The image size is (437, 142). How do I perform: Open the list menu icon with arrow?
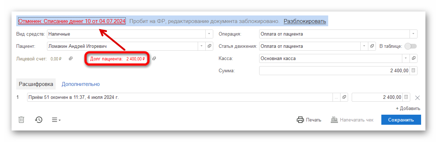tap(56, 120)
